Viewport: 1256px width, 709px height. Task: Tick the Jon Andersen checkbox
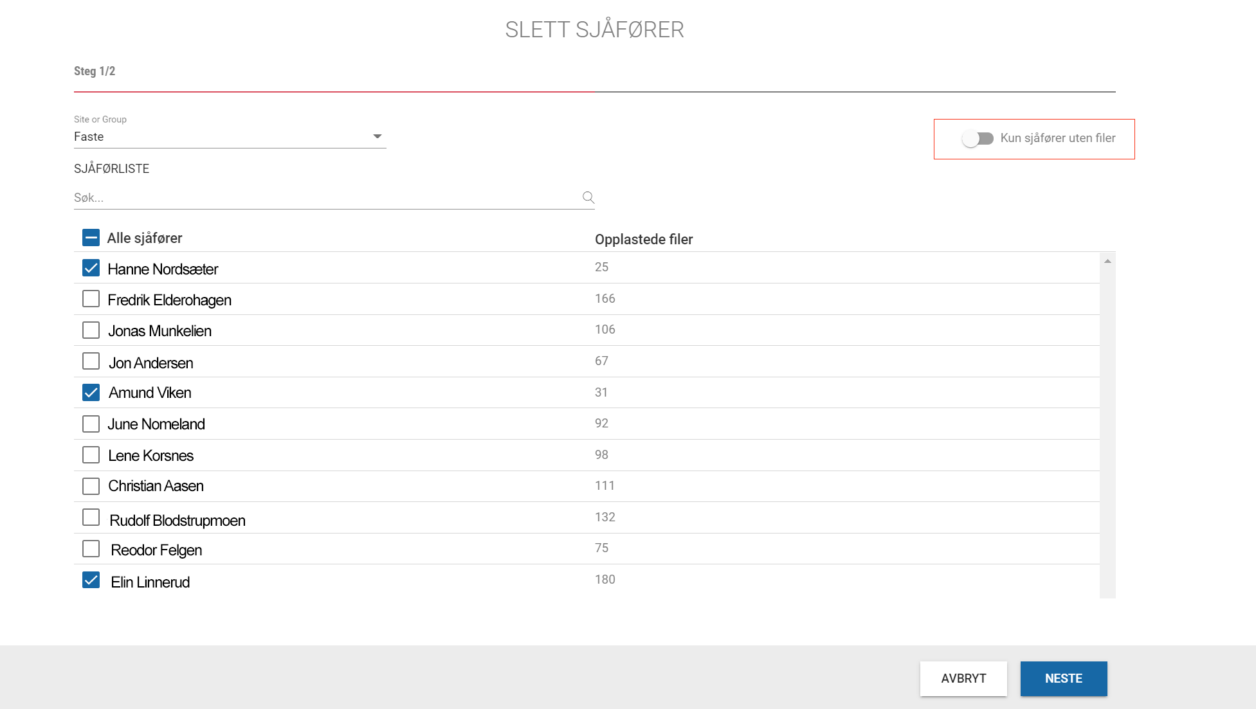(91, 361)
